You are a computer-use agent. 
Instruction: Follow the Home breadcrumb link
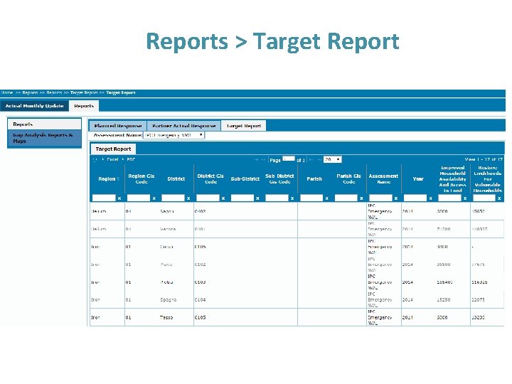7,92
